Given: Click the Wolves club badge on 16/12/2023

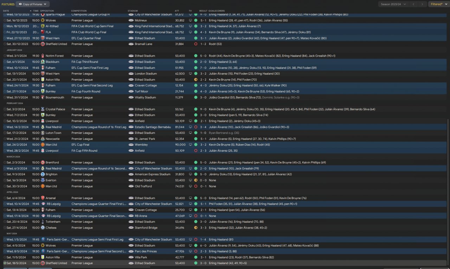Looking at the screenshot, I should point(43,20).
